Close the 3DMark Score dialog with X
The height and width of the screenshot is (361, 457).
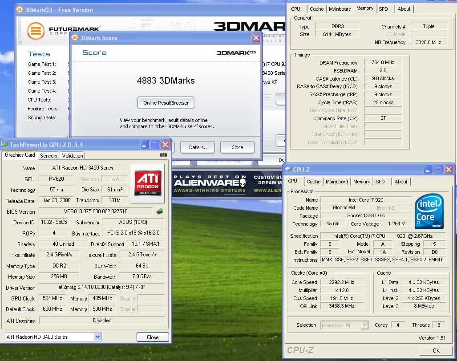pyautogui.click(x=256, y=38)
